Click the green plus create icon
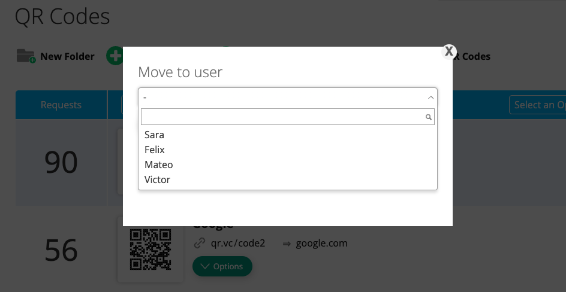The height and width of the screenshot is (292, 566). (115, 56)
